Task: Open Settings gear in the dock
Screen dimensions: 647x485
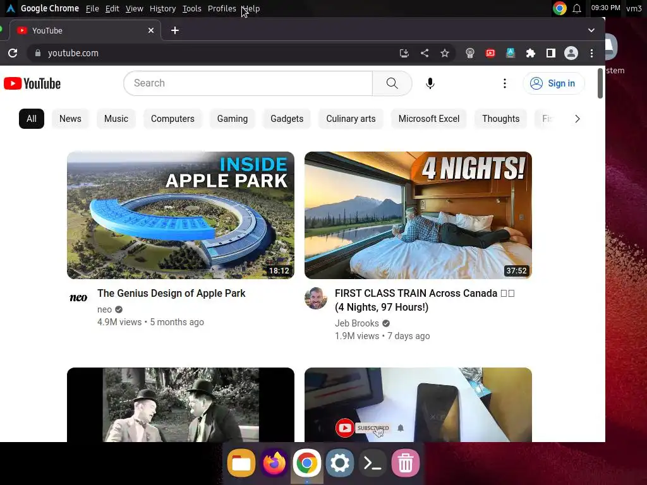Action: (339, 463)
